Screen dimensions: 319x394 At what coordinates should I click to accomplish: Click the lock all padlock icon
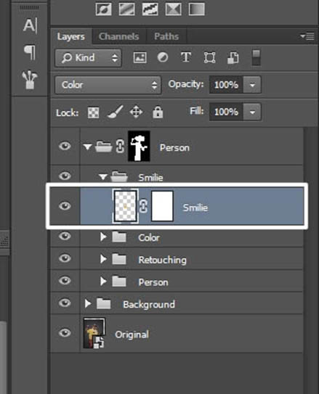tap(158, 112)
